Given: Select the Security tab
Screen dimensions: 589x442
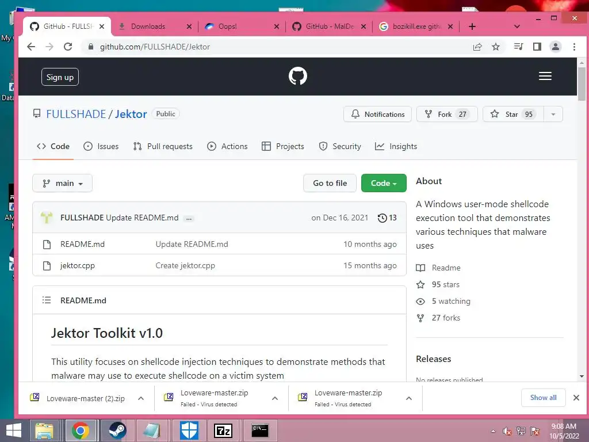Looking at the screenshot, I should point(339,146).
